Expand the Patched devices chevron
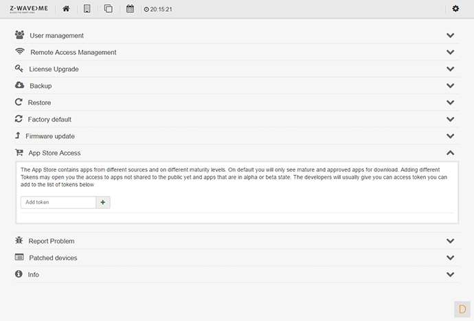This screenshot has height=321, width=474. pos(450,258)
